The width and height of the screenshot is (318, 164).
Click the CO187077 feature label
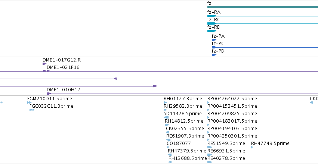tap(179, 143)
